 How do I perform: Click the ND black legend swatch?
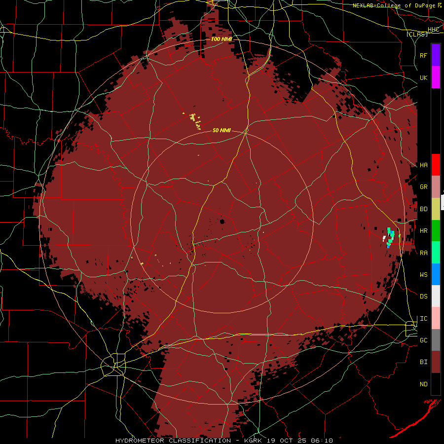click(x=436, y=384)
